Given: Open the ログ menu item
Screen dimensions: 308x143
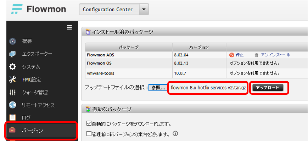Looking at the screenshot, I should [26, 117].
